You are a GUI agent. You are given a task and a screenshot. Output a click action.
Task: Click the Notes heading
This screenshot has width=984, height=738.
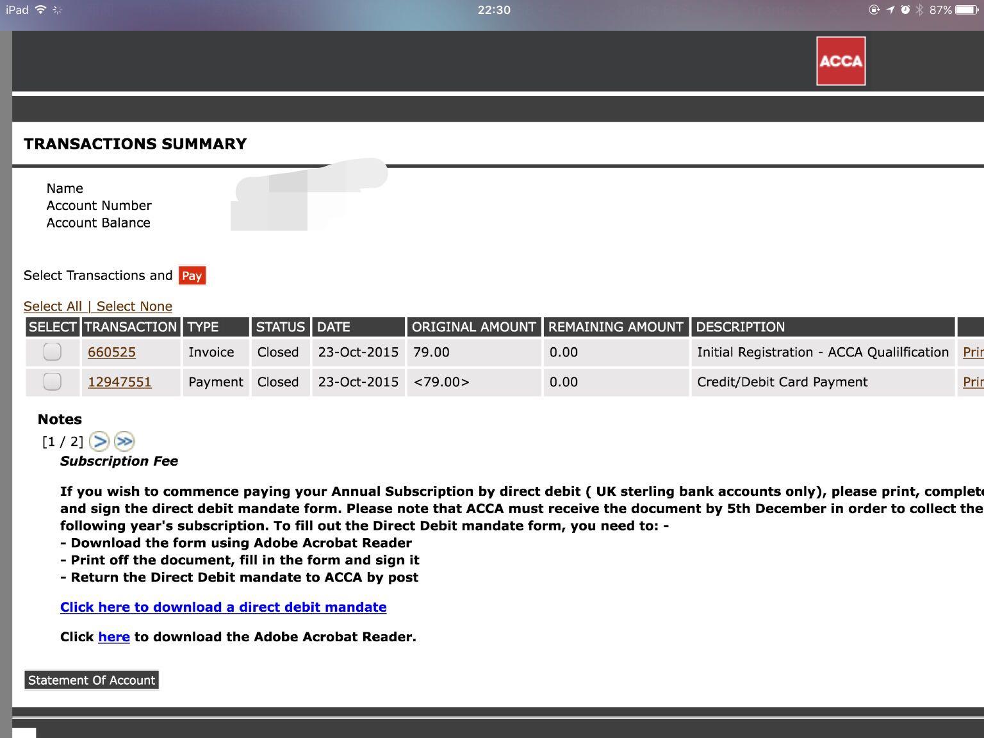pos(60,419)
